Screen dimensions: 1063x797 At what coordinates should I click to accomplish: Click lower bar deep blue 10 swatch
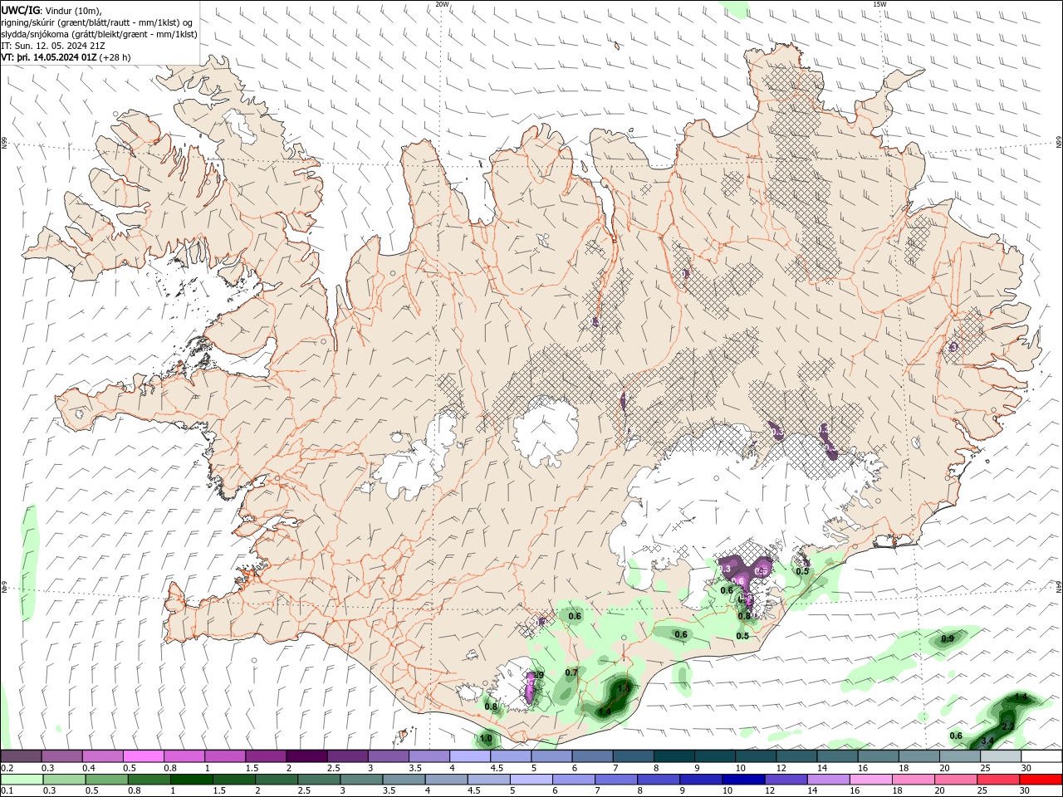[x=743, y=780]
